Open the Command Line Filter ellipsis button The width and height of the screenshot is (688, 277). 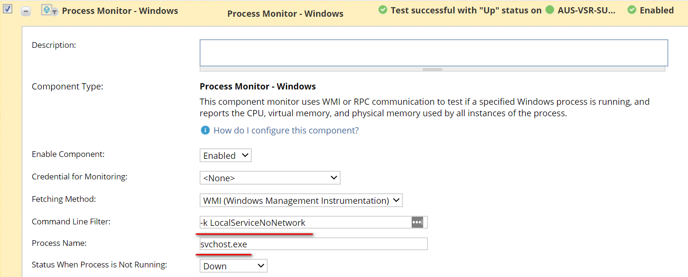point(417,222)
